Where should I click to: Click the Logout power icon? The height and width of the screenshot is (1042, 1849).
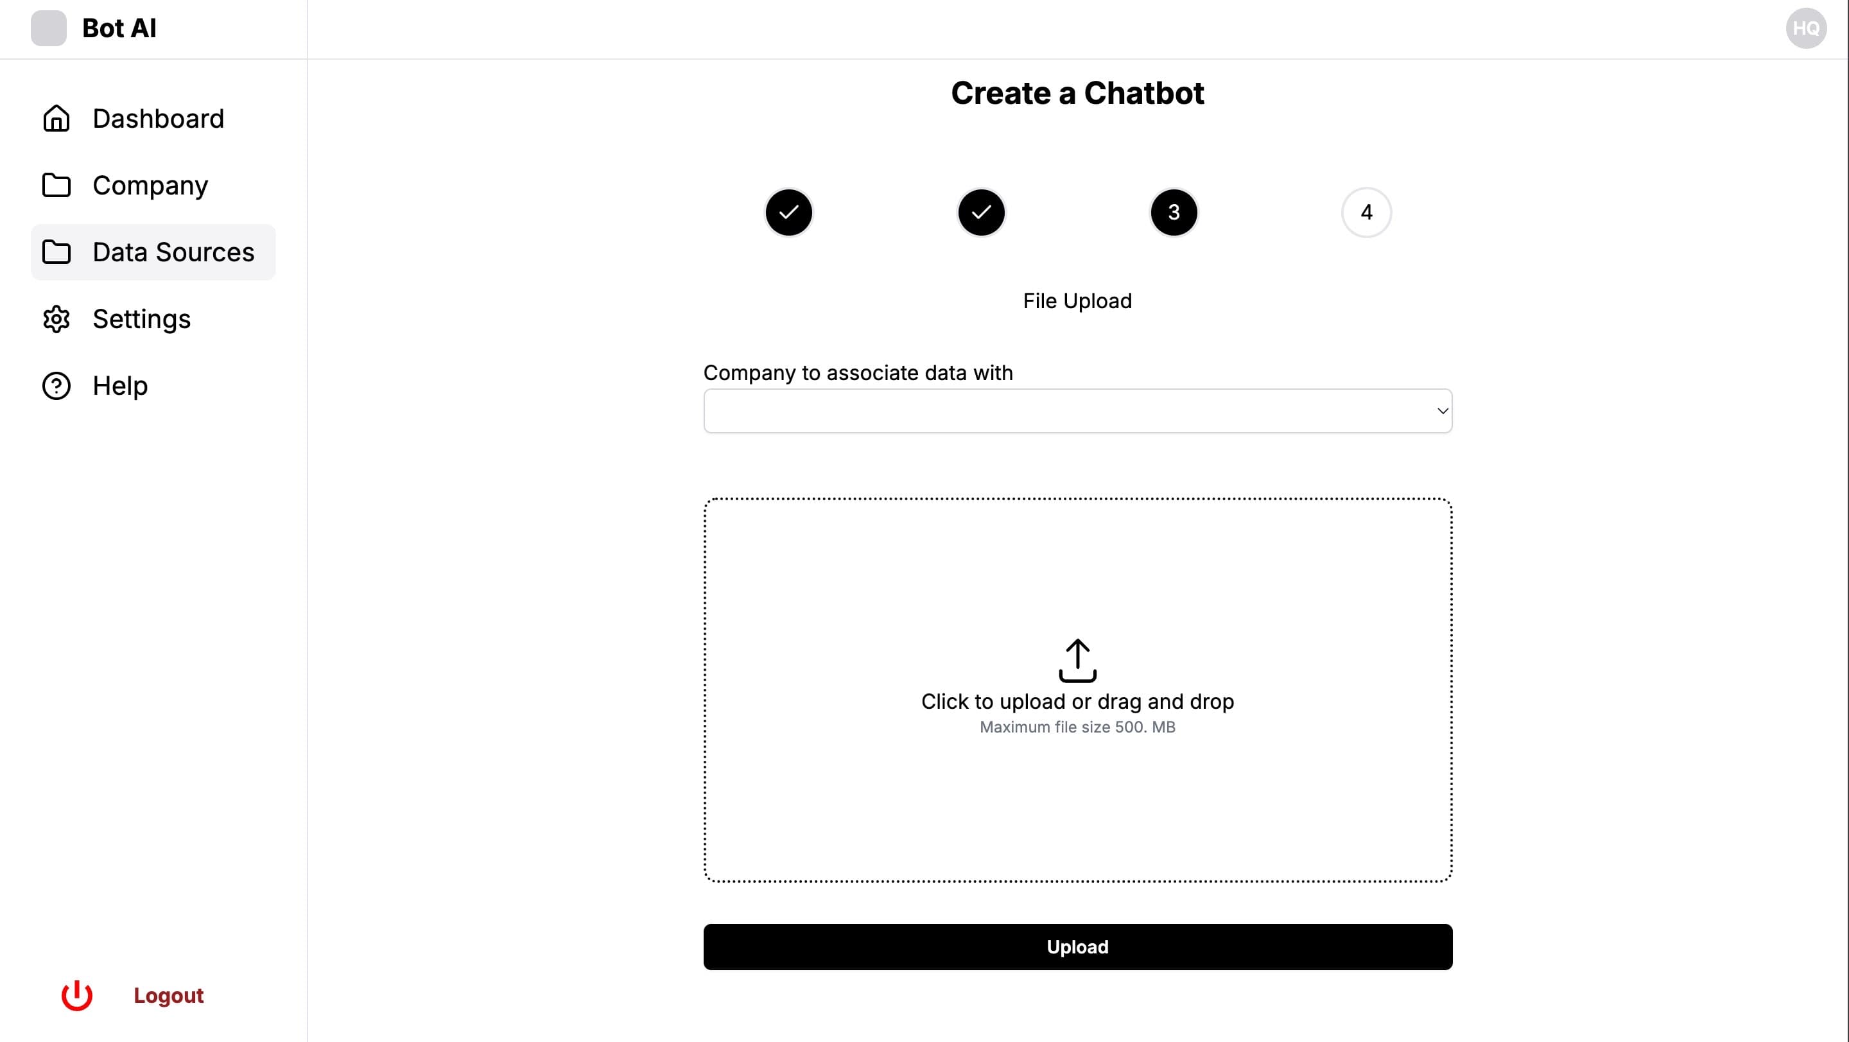pyautogui.click(x=76, y=996)
